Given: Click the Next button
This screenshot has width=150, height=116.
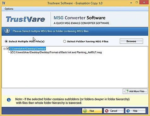Looking at the screenshot, I should [x=92, y=111].
